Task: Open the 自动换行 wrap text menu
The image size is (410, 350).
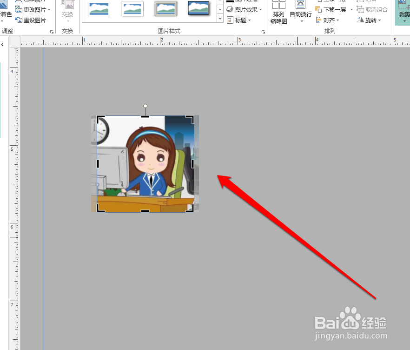Action: pos(301,12)
